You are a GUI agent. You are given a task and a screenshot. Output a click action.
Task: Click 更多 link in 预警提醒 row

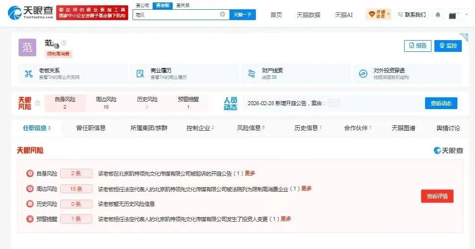(286, 219)
